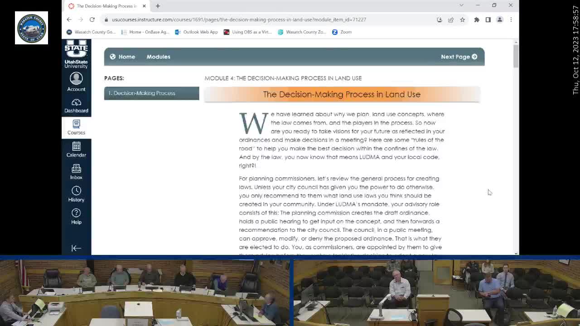Open the tab search dropdown chevron
This screenshot has width=580, height=326.
[461, 5]
